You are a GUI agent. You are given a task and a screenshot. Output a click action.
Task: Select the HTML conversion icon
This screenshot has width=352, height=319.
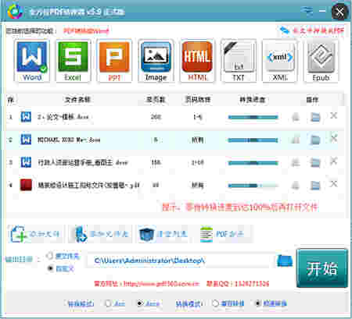[x=197, y=62]
